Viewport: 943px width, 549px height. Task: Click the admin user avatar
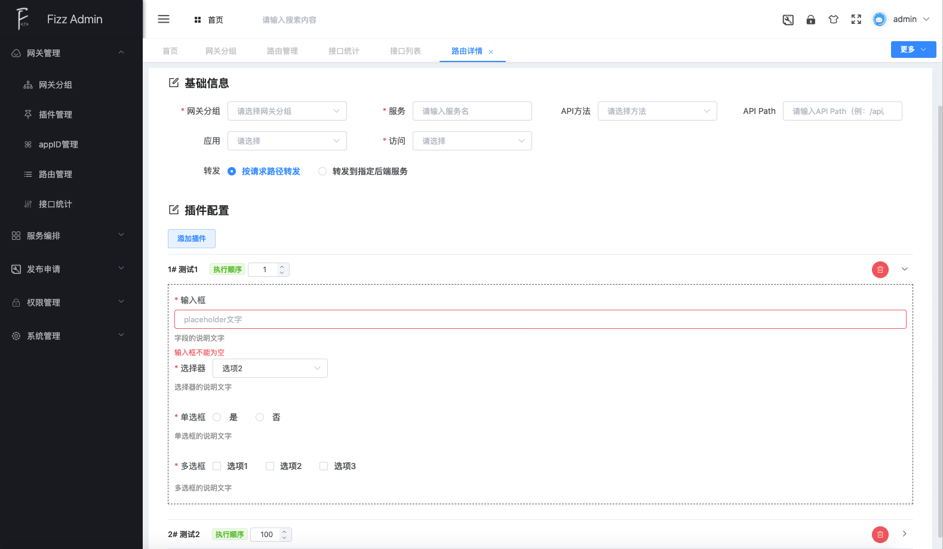(x=879, y=20)
